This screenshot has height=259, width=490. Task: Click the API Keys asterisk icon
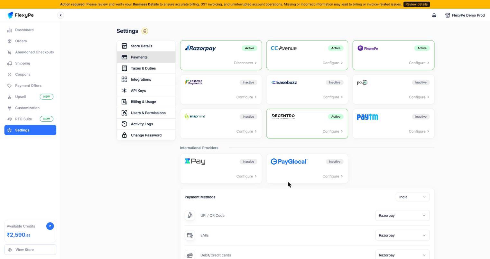(x=125, y=91)
